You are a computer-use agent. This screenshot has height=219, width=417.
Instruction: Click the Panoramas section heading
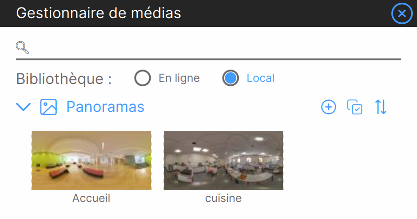(105, 107)
